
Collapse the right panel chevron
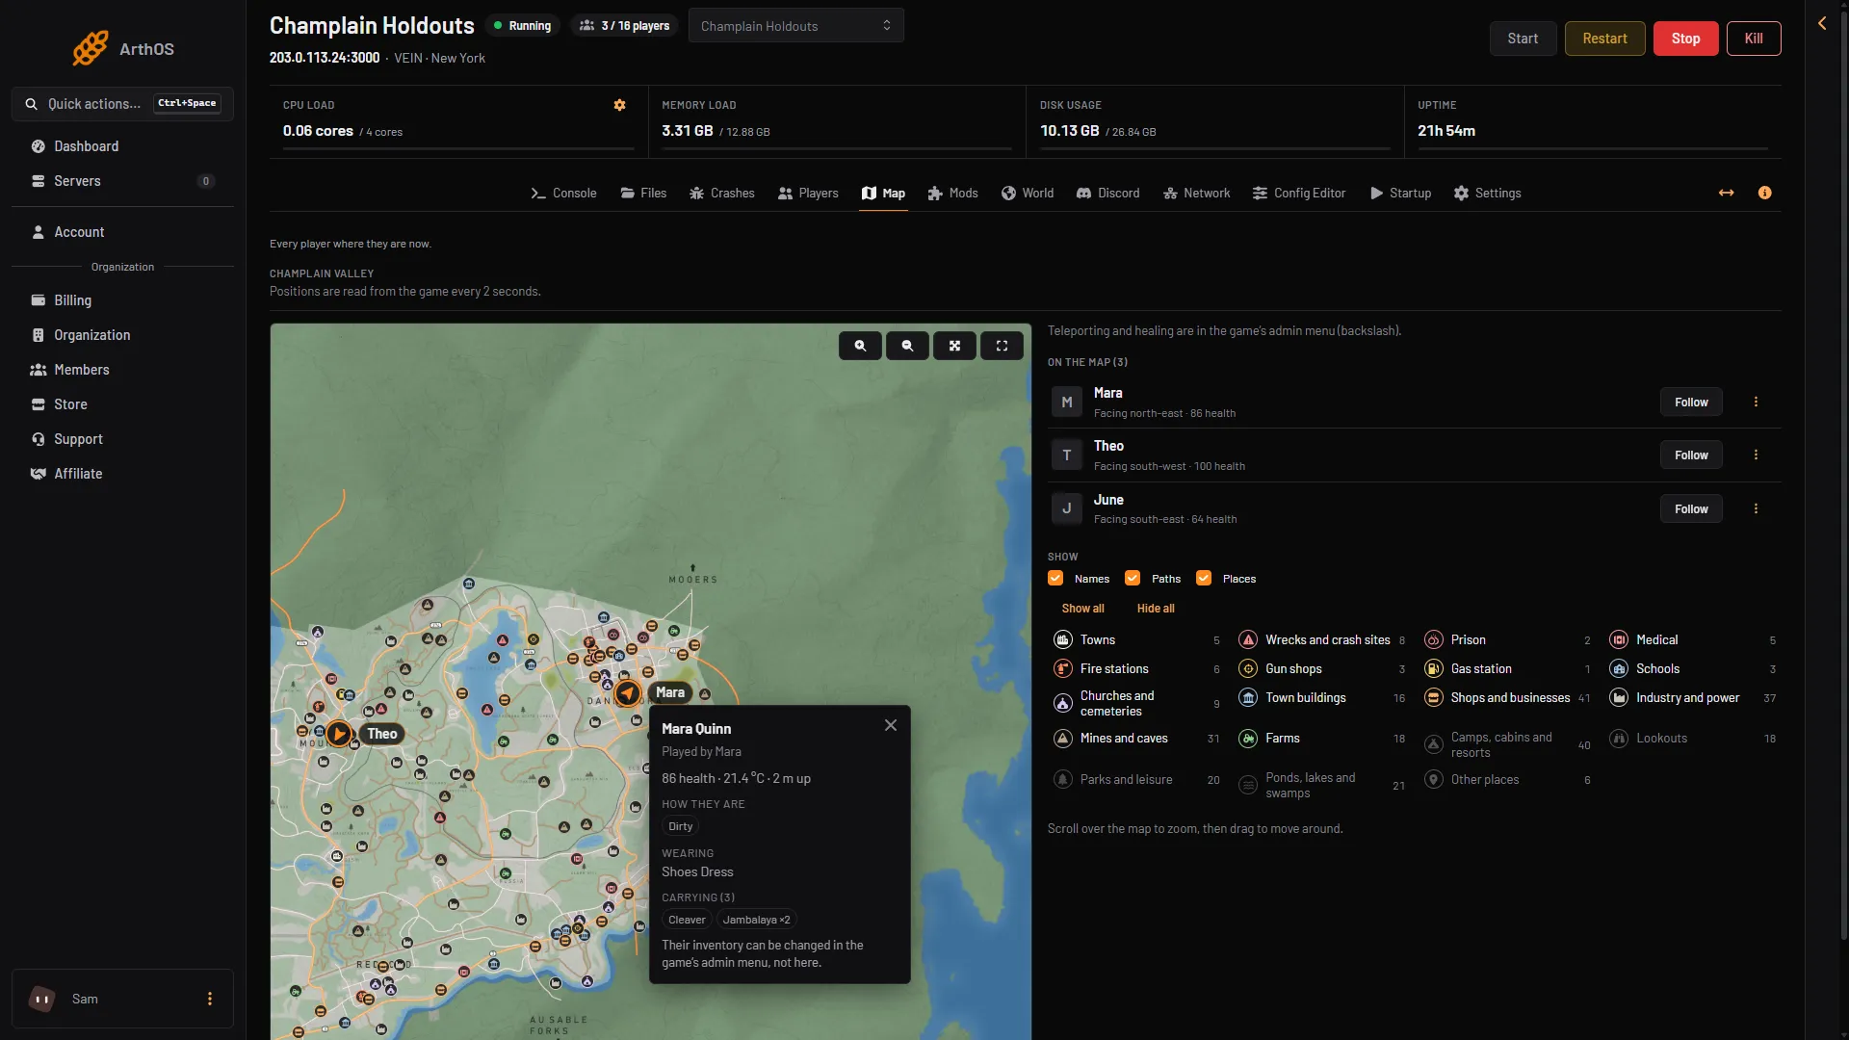pos(1822,23)
